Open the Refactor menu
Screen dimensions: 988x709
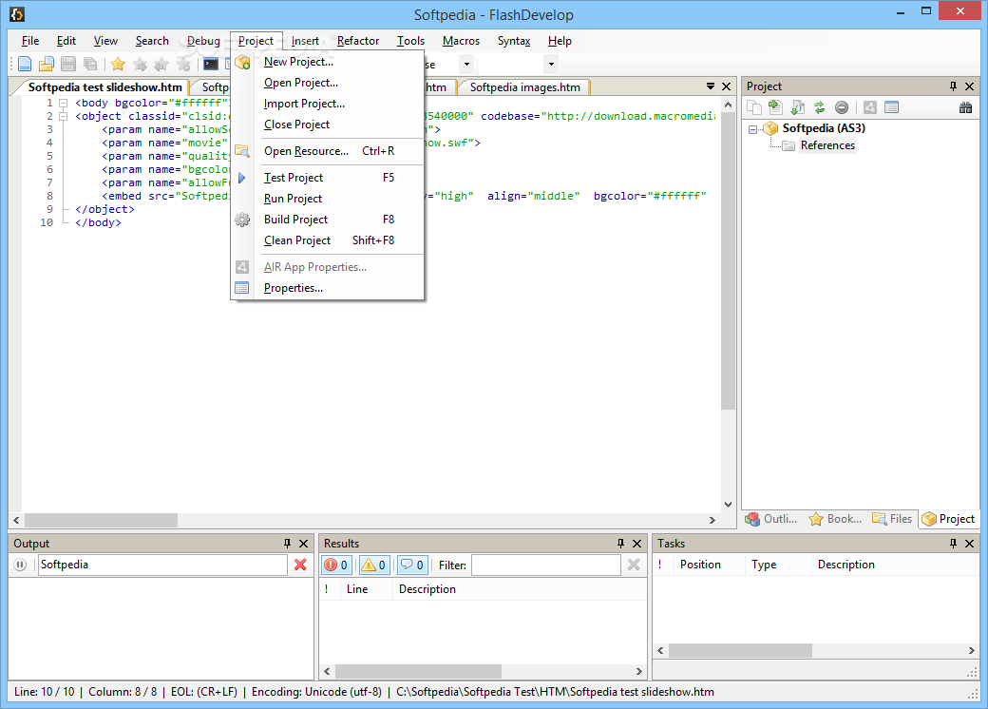(x=358, y=41)
